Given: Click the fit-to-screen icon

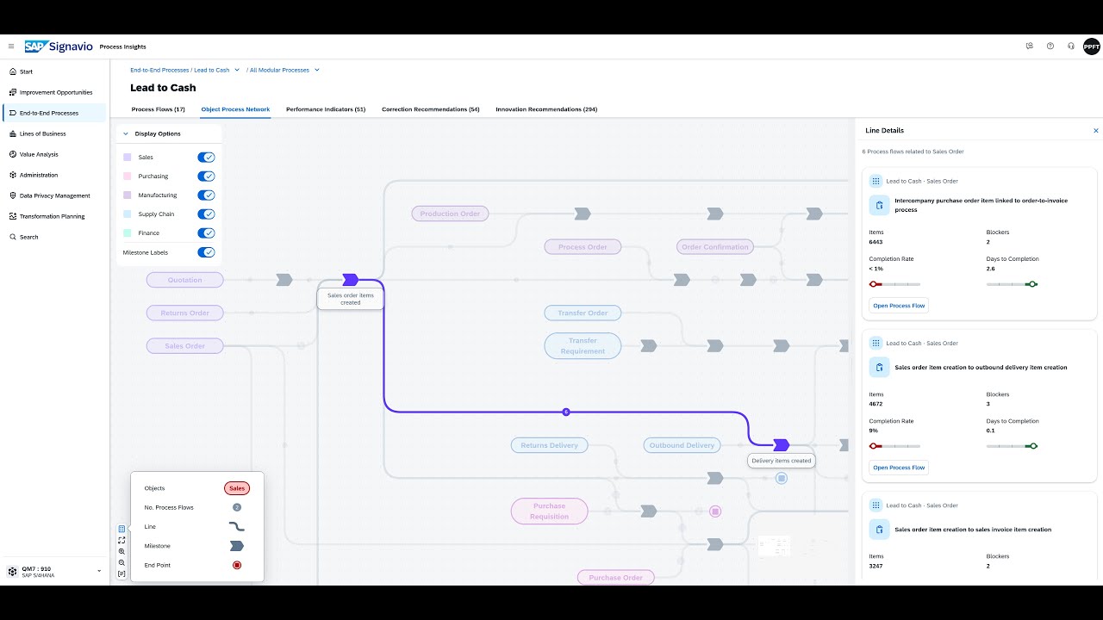Looking at the screenshot, I should tap(122, 540).
